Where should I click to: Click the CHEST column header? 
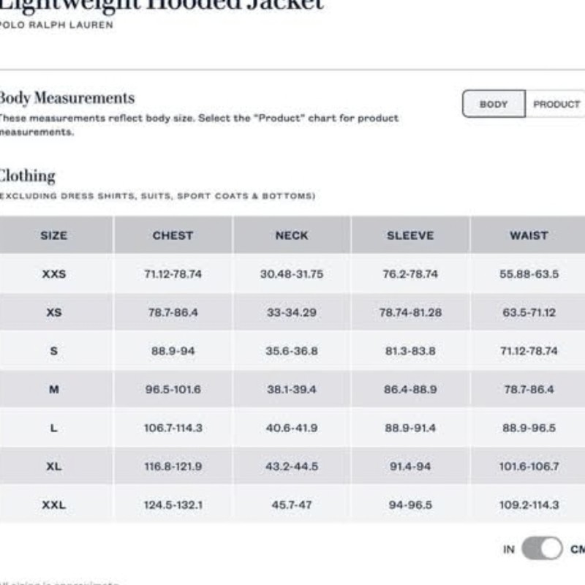(173, 235)
